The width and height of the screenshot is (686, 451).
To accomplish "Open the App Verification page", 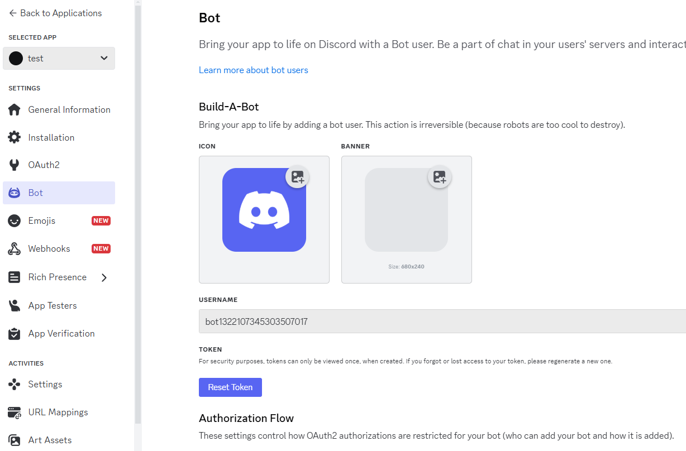I will pos(59,334).
